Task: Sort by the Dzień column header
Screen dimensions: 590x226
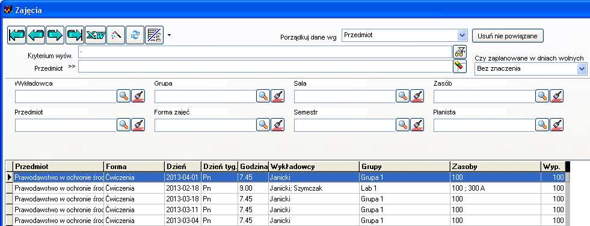Action: click(182, 167)
